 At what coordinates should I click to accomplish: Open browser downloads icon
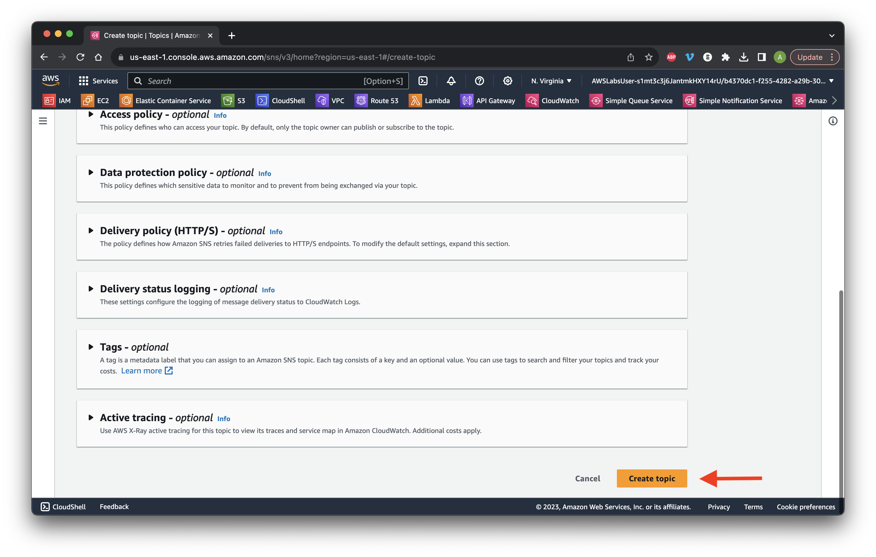tap(743, 57)
